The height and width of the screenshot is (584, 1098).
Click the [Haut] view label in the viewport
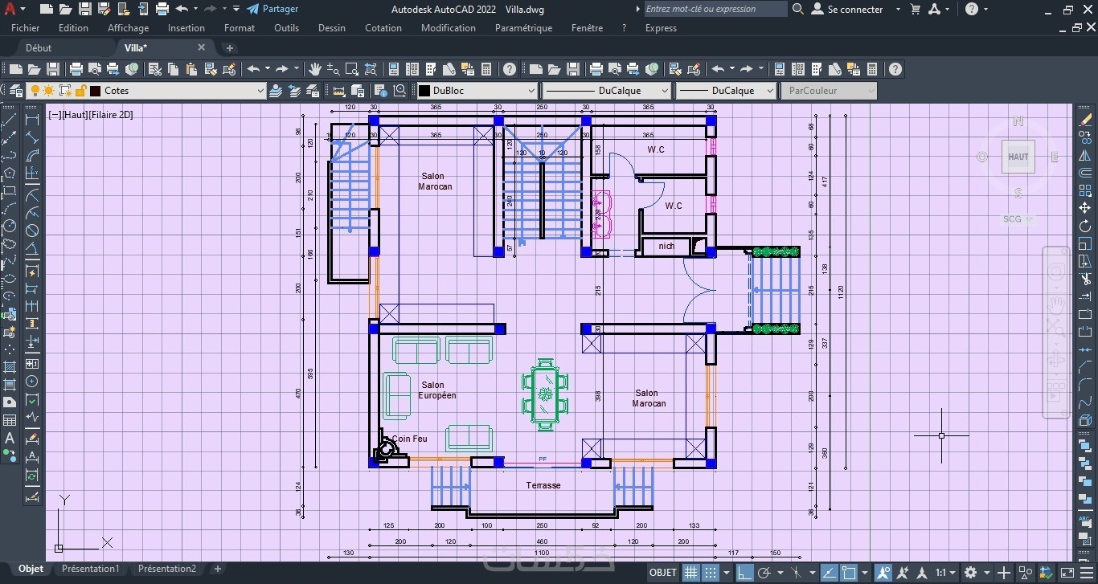[x=75, y=115]
